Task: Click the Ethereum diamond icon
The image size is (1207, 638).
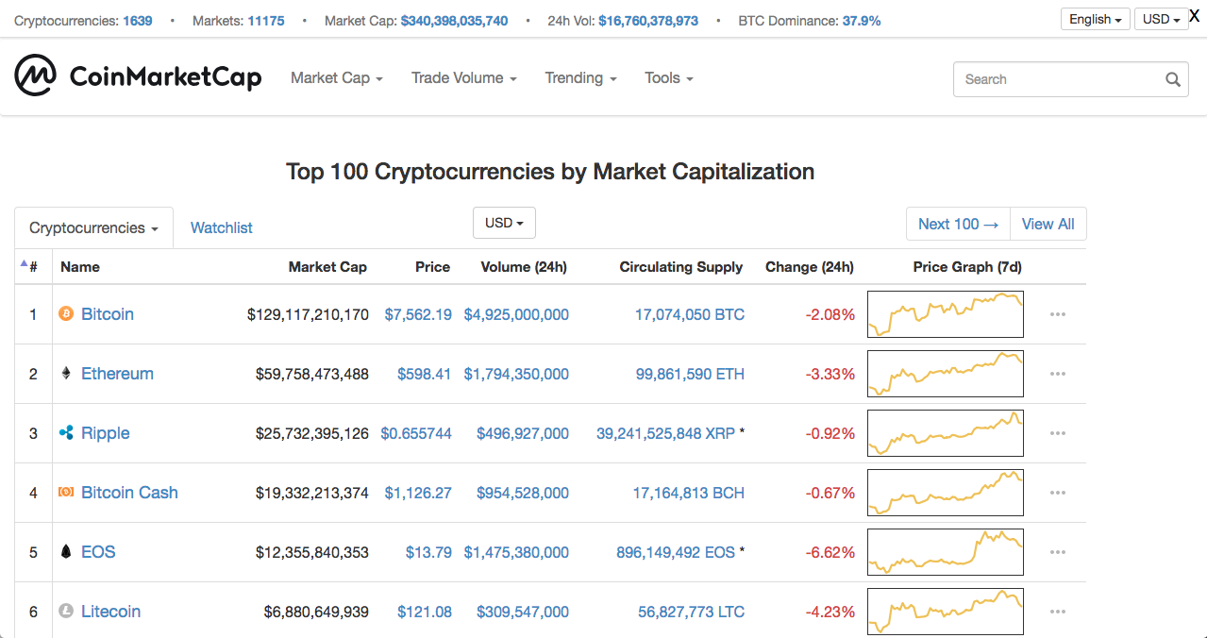Action: pyautogui.click(x=66, y=374)
